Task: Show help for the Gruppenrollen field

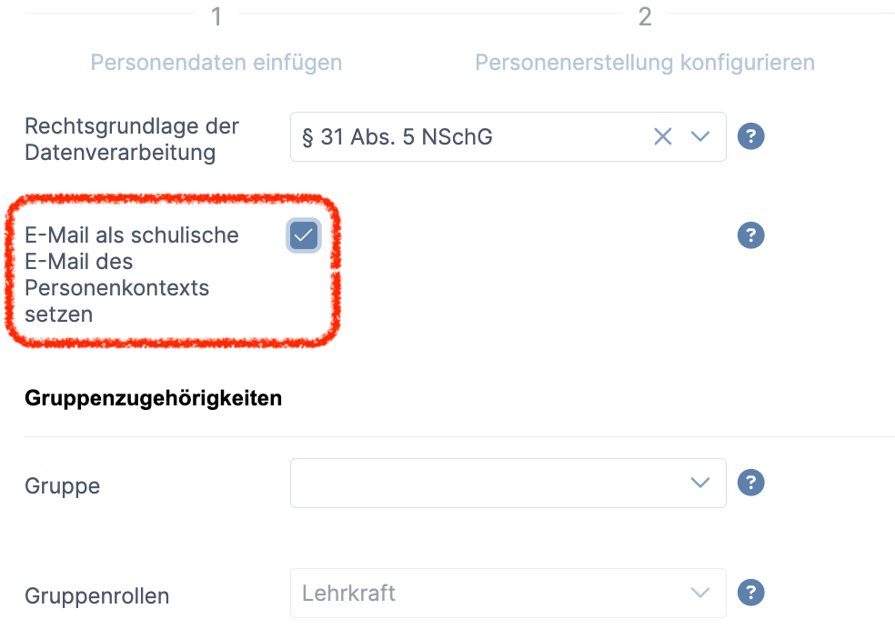Action: click(750, 594)
